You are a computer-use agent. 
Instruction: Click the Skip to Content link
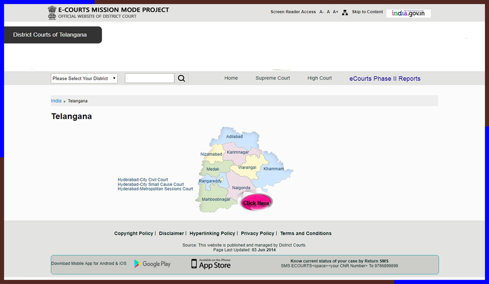coord(367,12)
